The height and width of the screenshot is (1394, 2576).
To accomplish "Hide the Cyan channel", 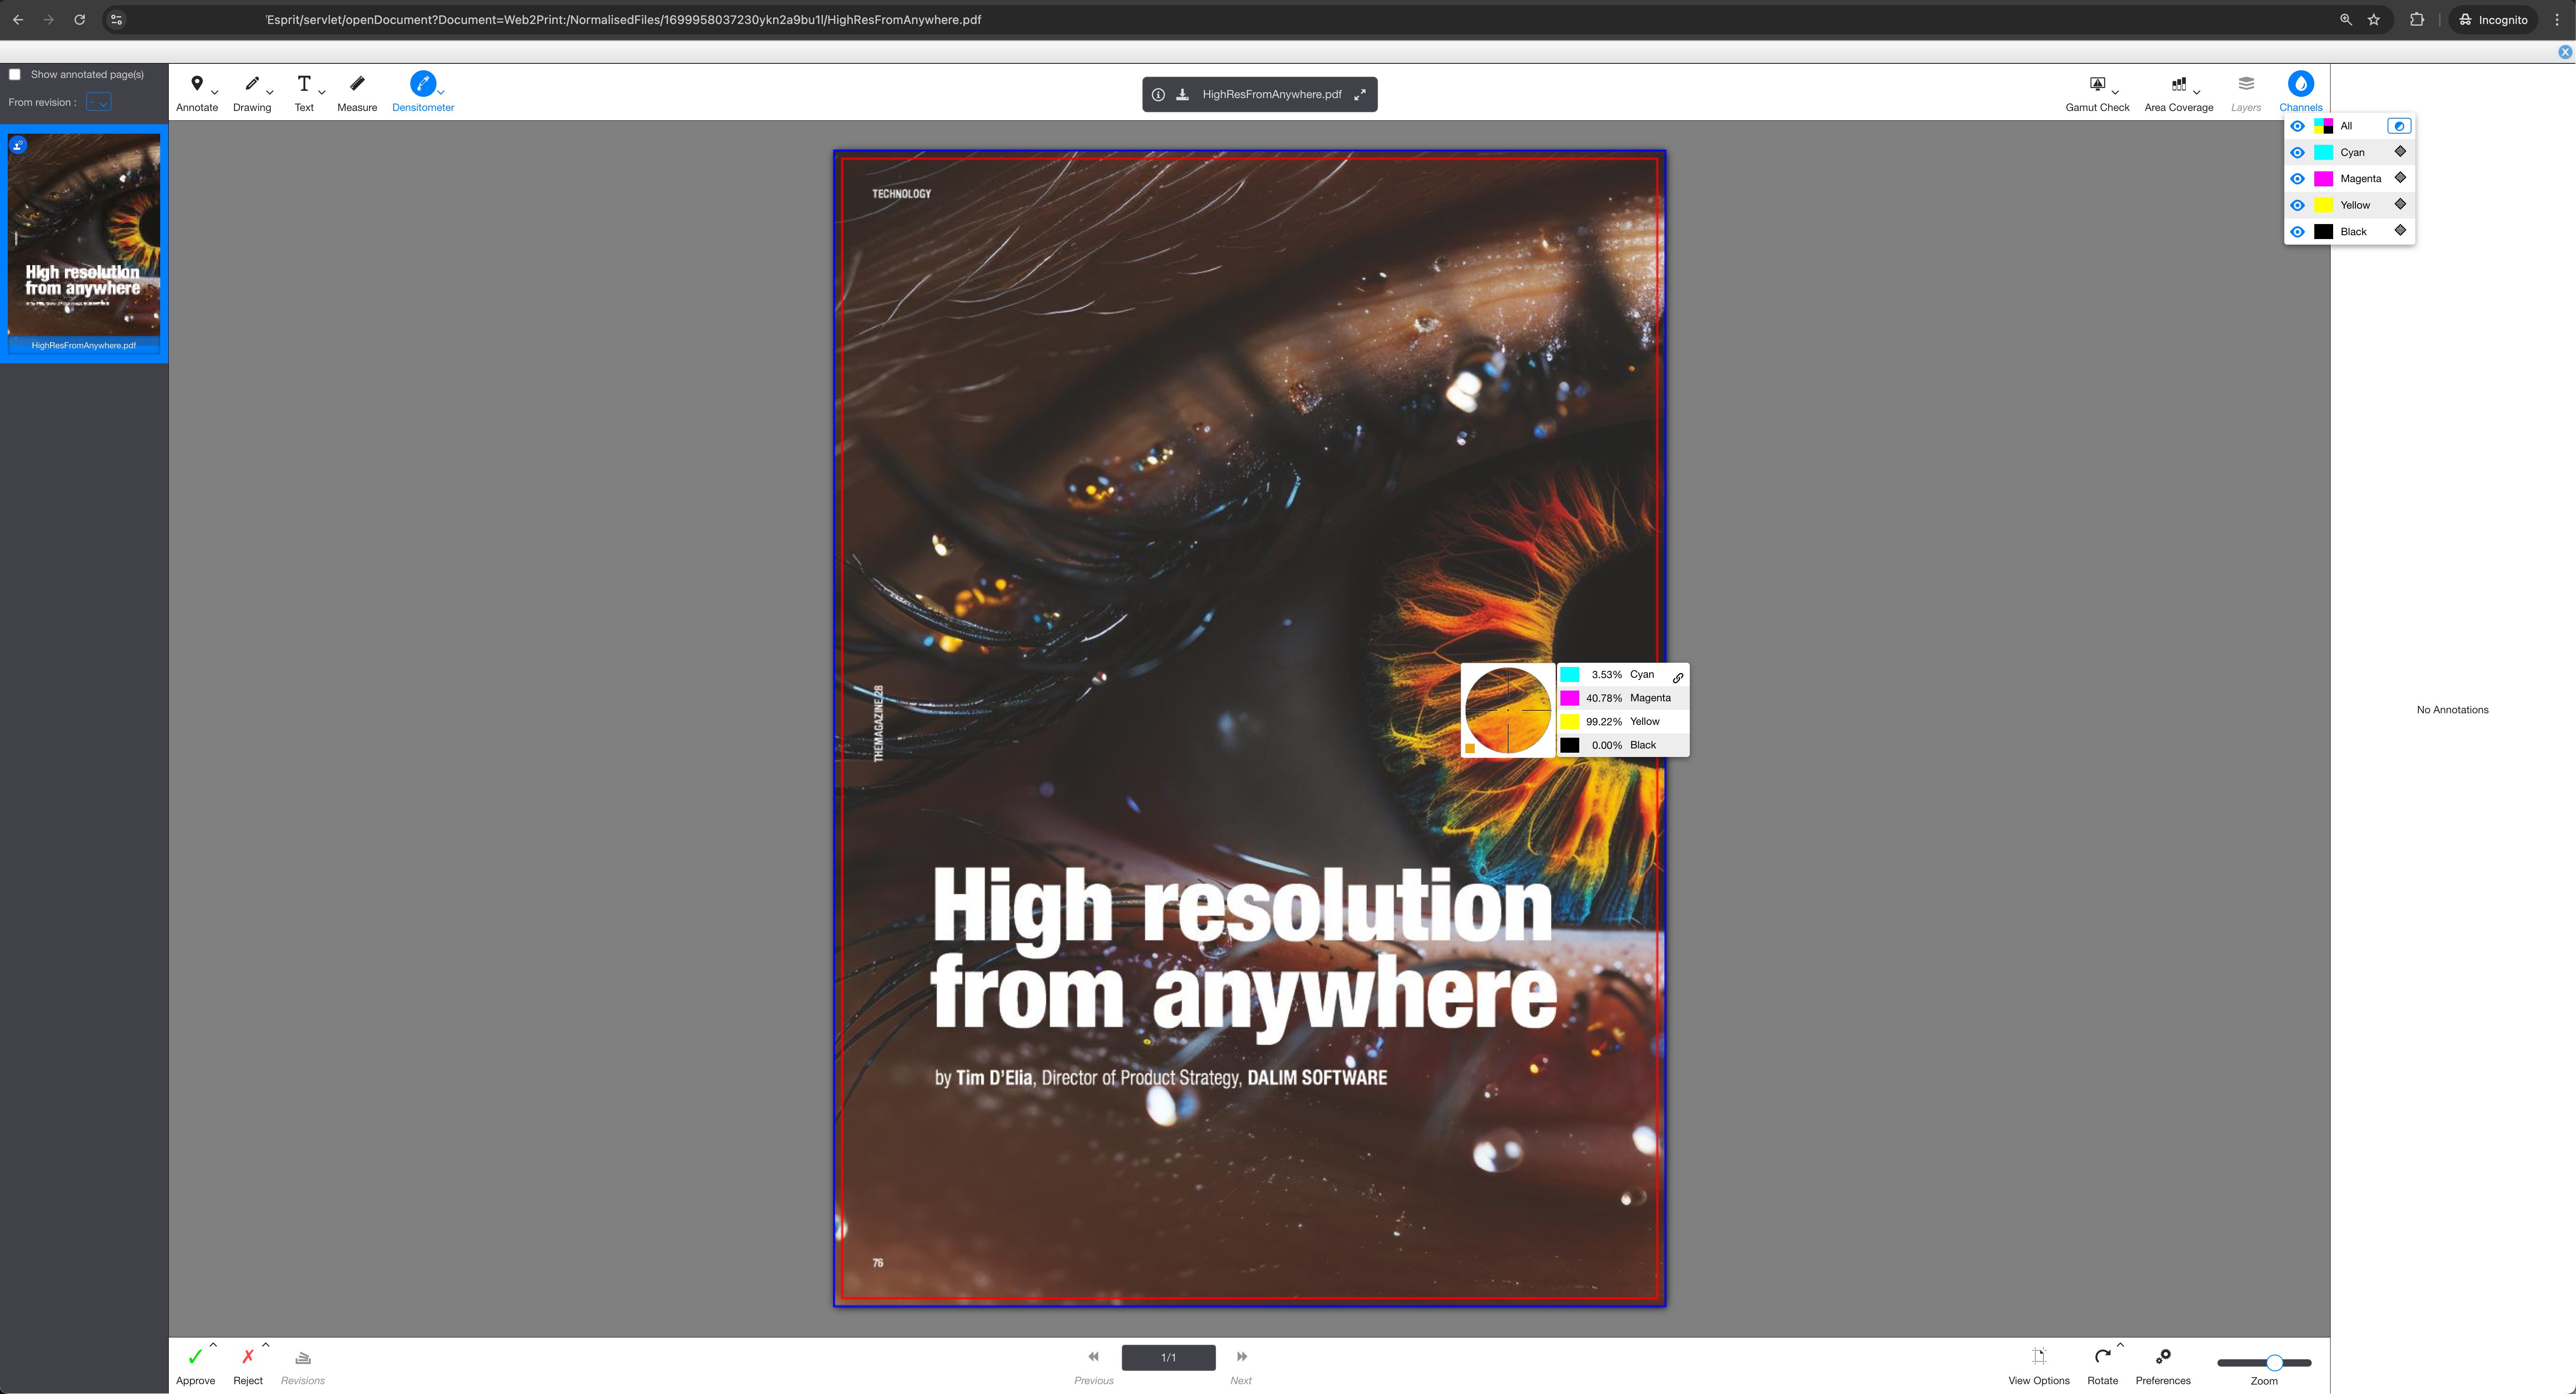I will click(x=2297, y=152).
